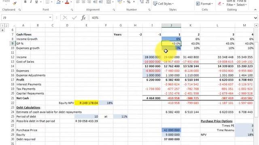Open the Cell Styles gallery
This screenshot has width=259, height=145.
[163, 4]
